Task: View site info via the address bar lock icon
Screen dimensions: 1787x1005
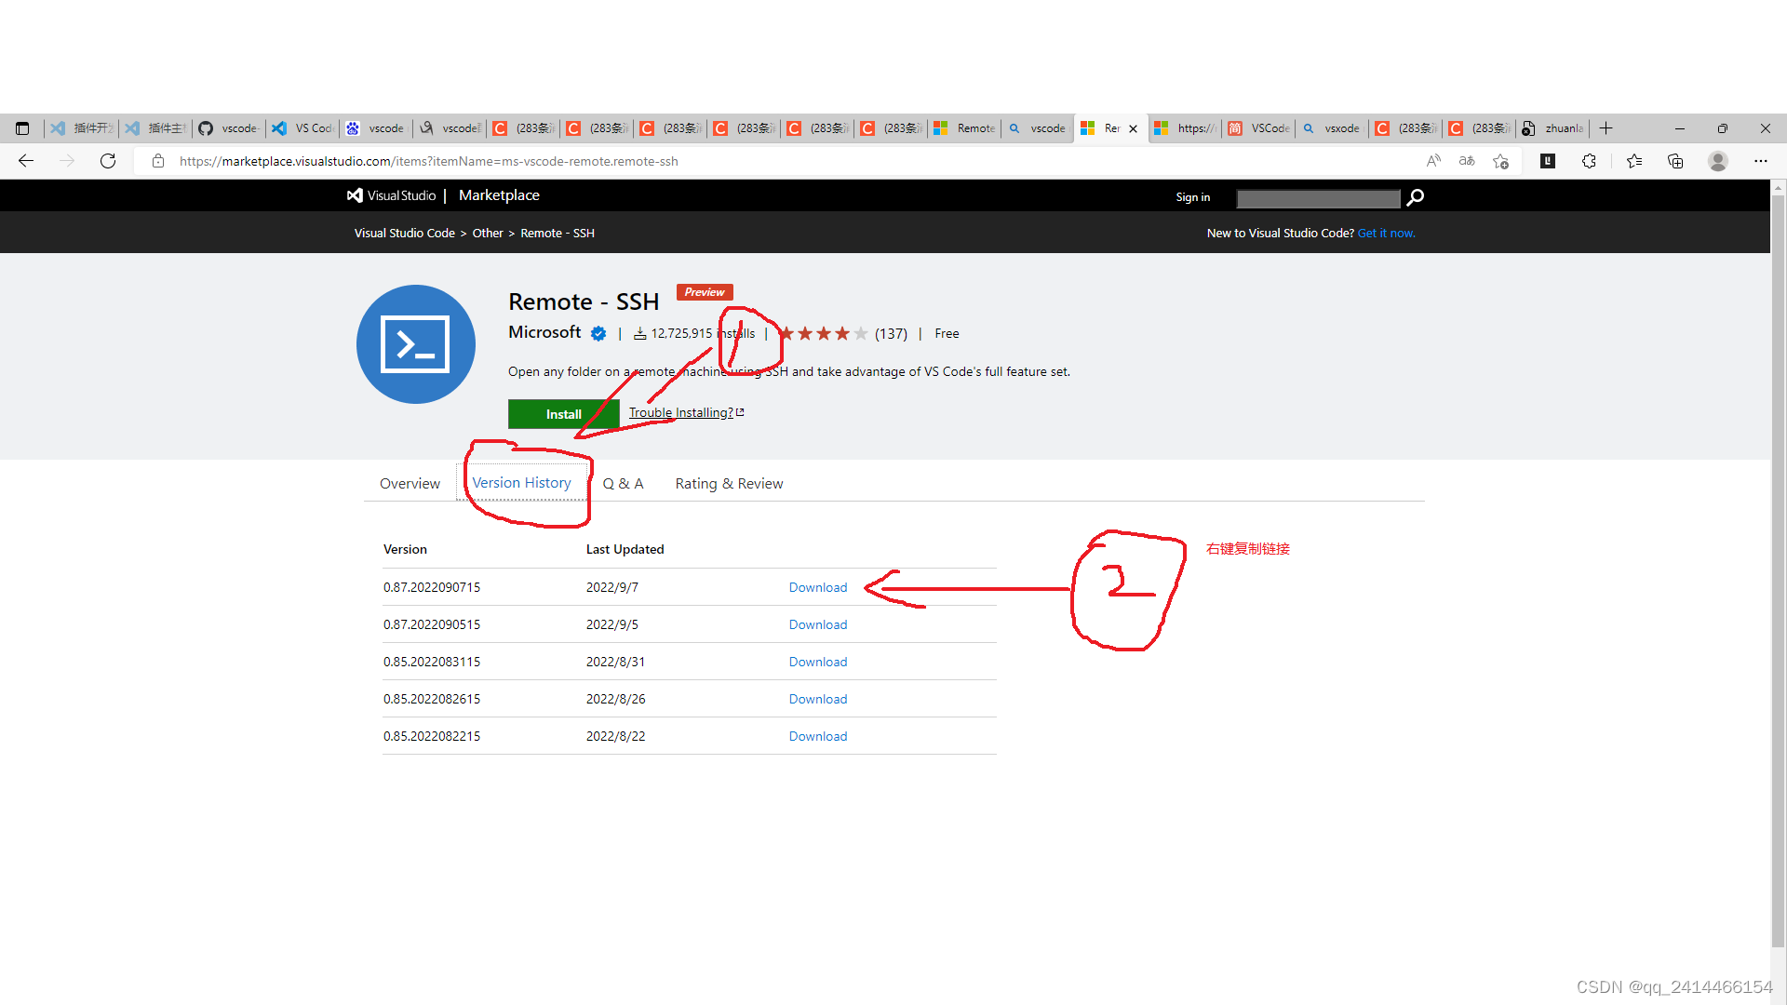Action: click(x=158, y=161)
